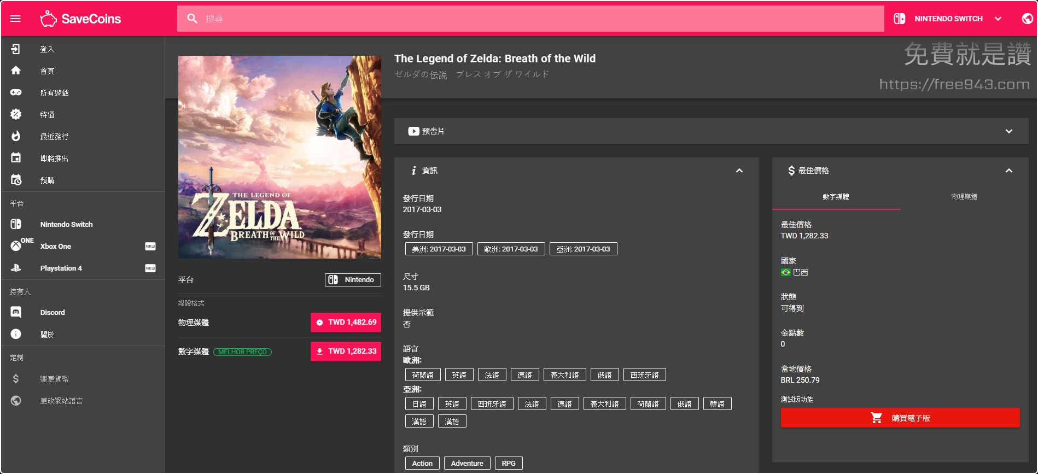The image size is (1038, 474).
Task: Open the hamburger menu icon
Action: point(15,19)
